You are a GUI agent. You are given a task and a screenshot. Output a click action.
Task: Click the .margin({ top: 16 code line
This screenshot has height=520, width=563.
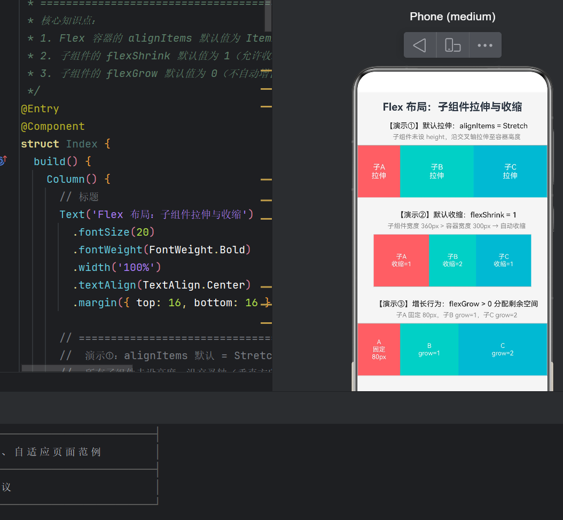pyautogui.click(x=171, y=302)
